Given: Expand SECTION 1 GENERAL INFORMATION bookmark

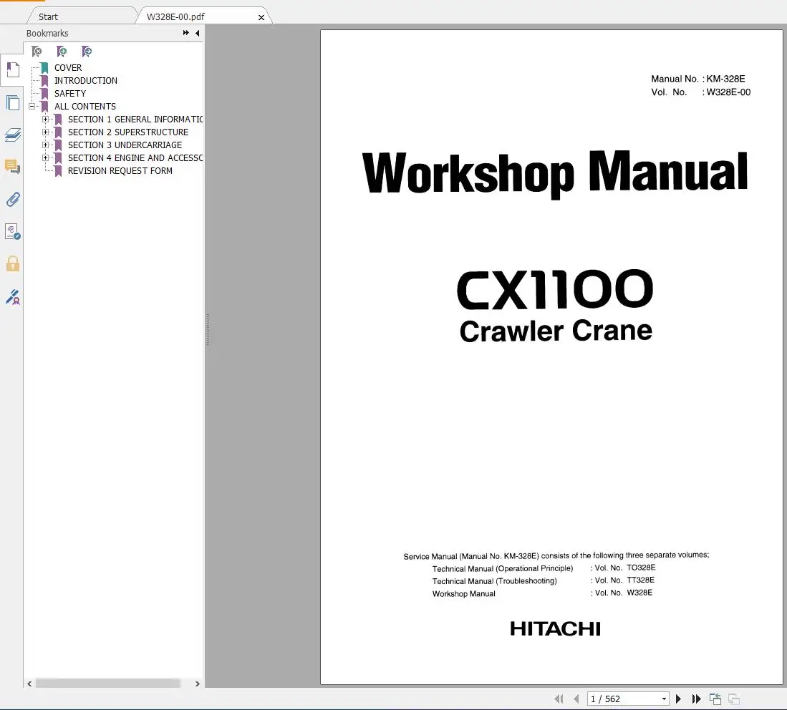Looking at the screenshot, I should [45, 120].
